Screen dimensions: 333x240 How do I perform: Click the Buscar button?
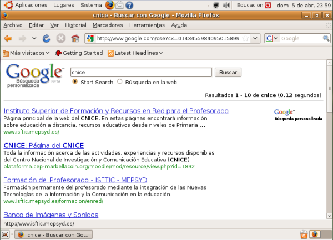click(229, 72)
